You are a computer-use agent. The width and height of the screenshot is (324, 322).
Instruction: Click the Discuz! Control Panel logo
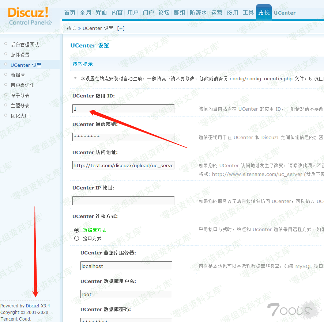30,16
